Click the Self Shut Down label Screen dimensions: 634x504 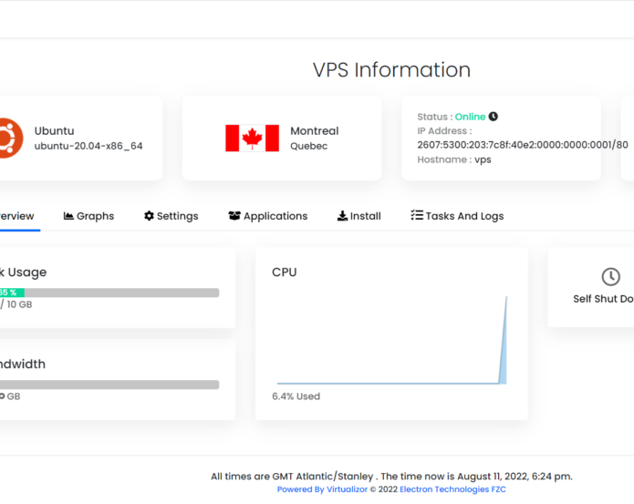pos(603,299)
